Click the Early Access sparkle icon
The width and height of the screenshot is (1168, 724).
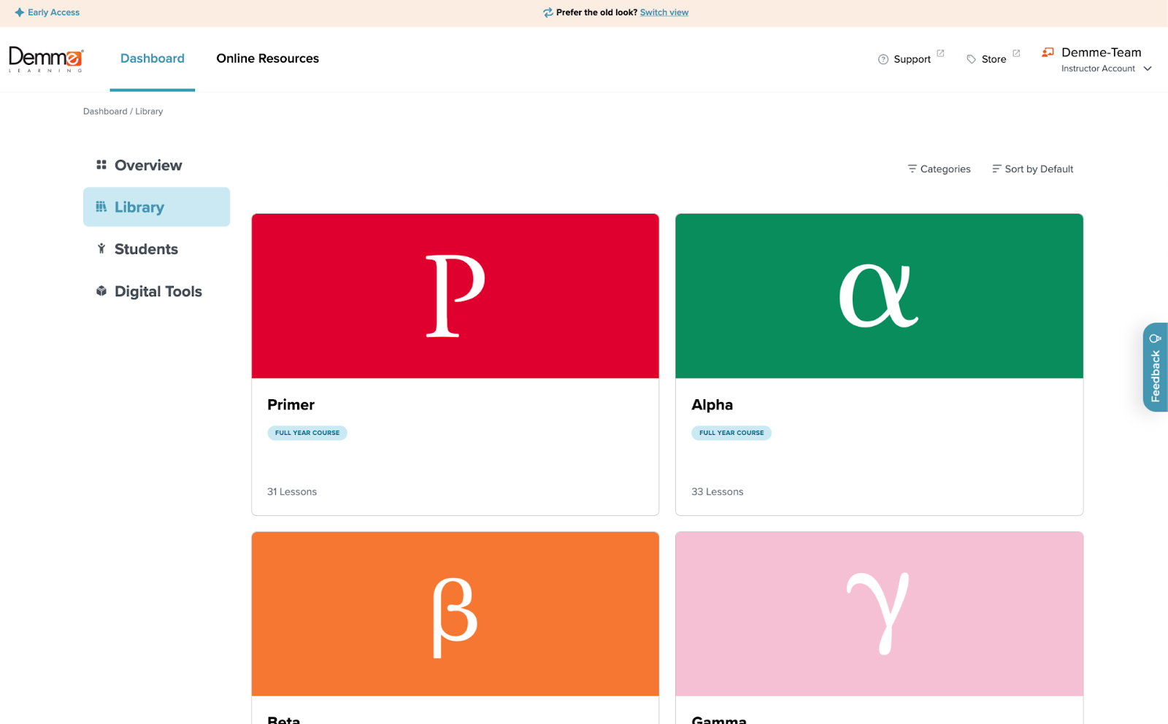click(x=20, y=12)
